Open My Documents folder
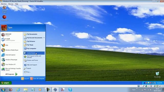Image resolution: width=164 pixels, height=92 pixels. coord(34,34)
